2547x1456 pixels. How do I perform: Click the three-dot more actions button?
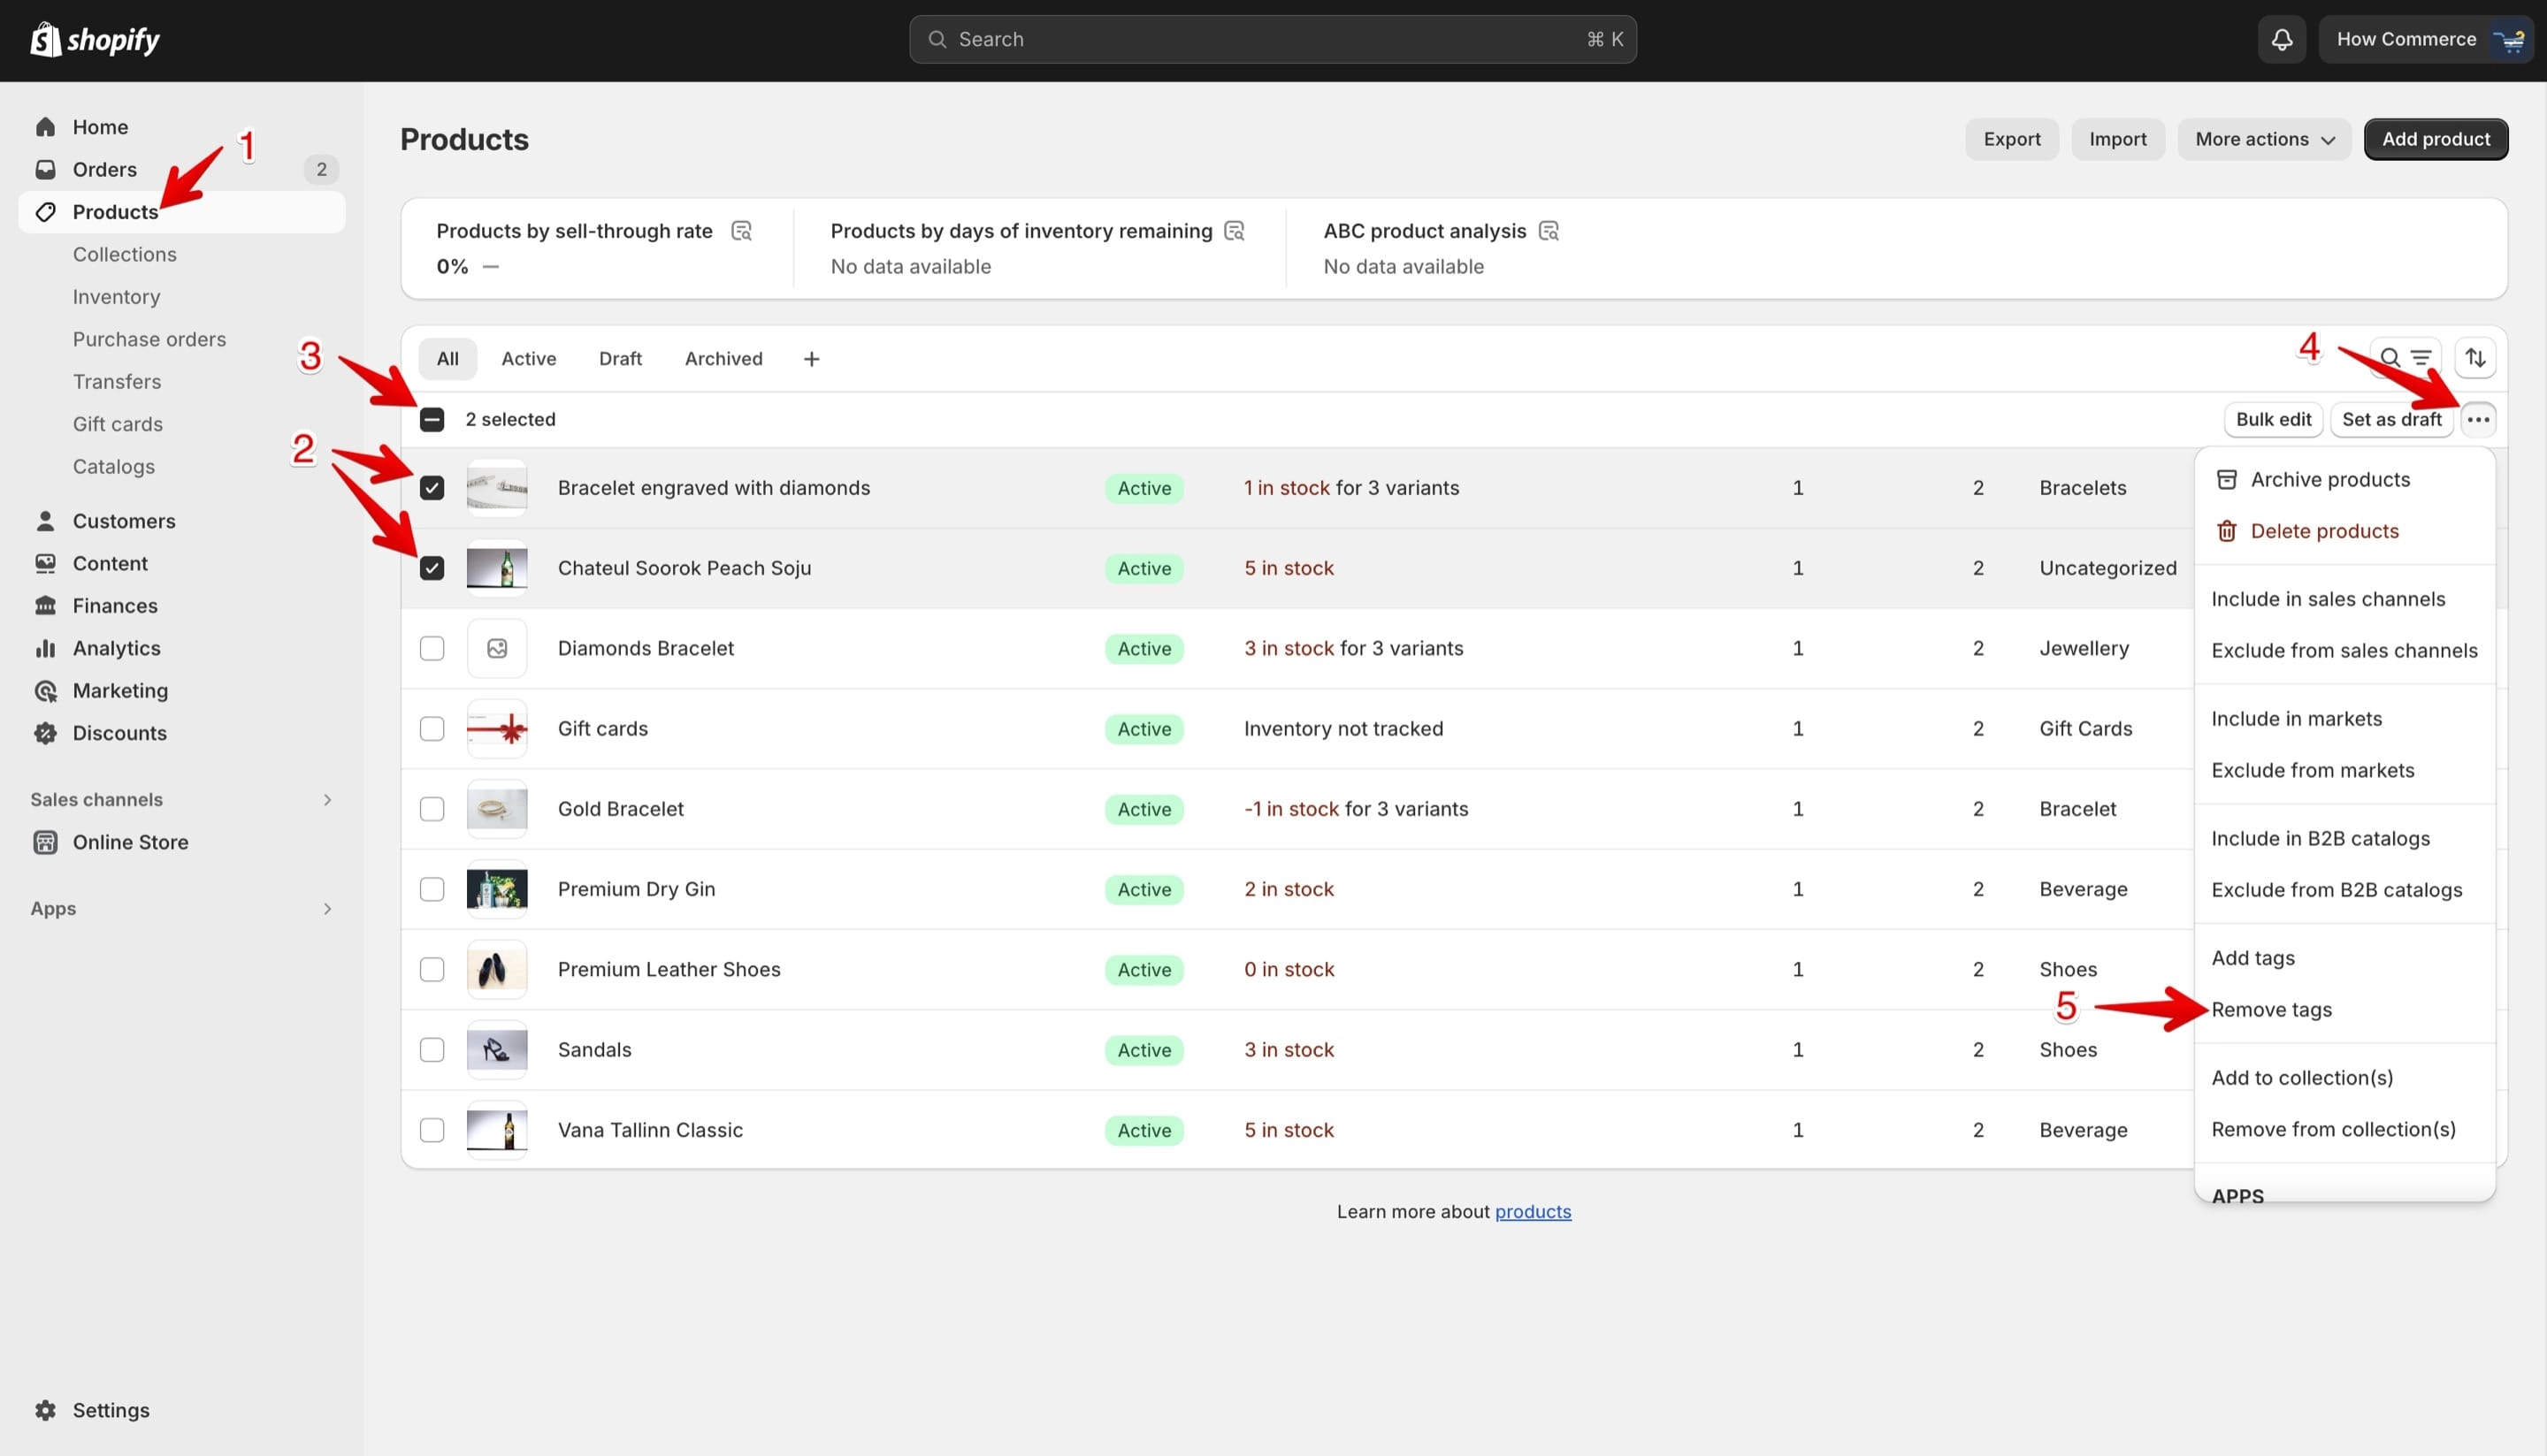[x=2478, y=420]
